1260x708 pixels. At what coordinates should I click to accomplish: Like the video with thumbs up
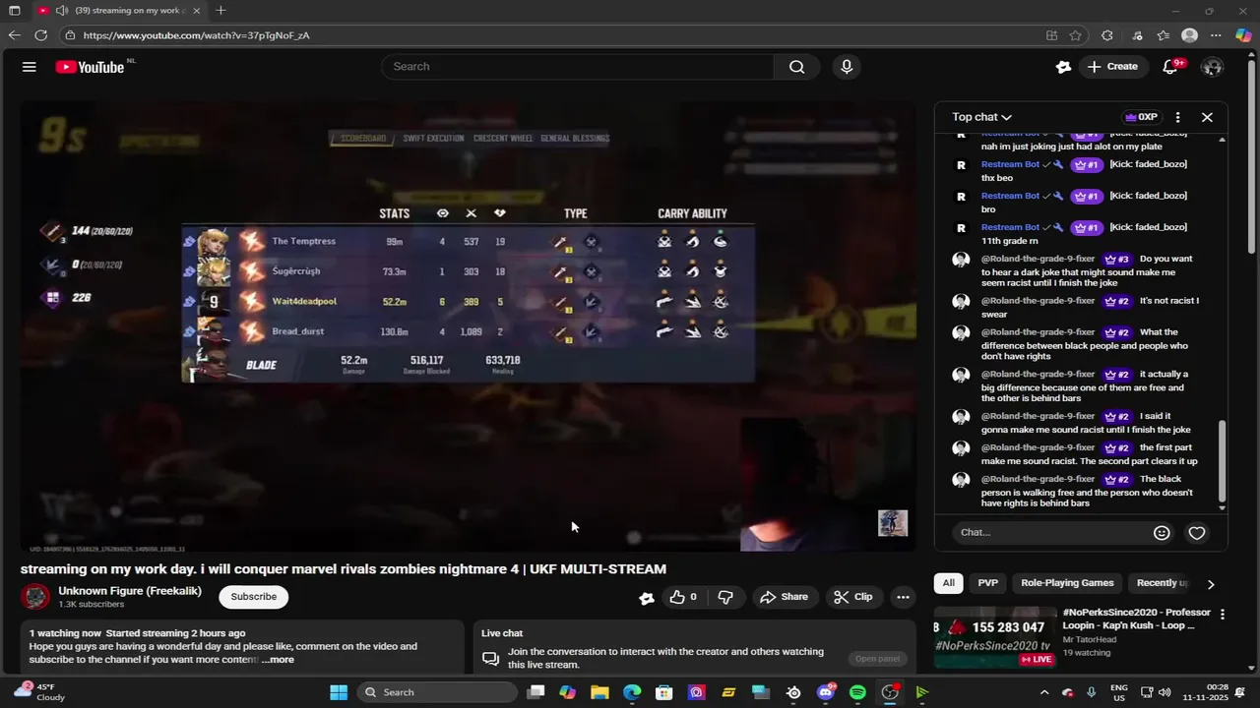click(684, 597)
